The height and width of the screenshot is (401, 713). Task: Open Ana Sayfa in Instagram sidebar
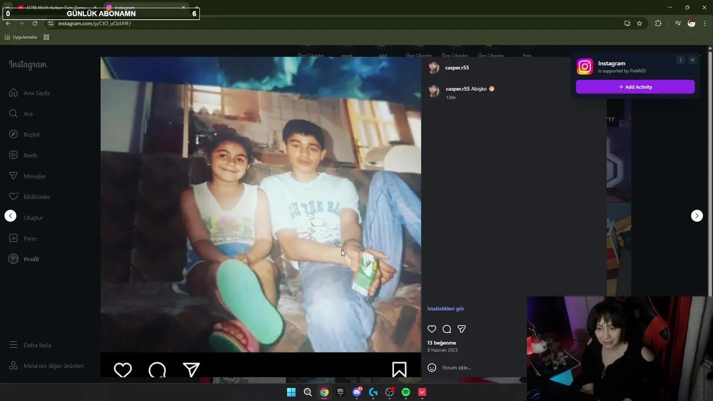click(x=30, y=93)
